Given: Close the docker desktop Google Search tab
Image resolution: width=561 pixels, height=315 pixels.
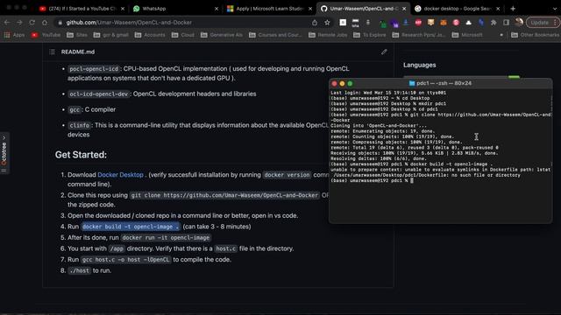Looking at the screenshot, I should click(x=498, y=9).
